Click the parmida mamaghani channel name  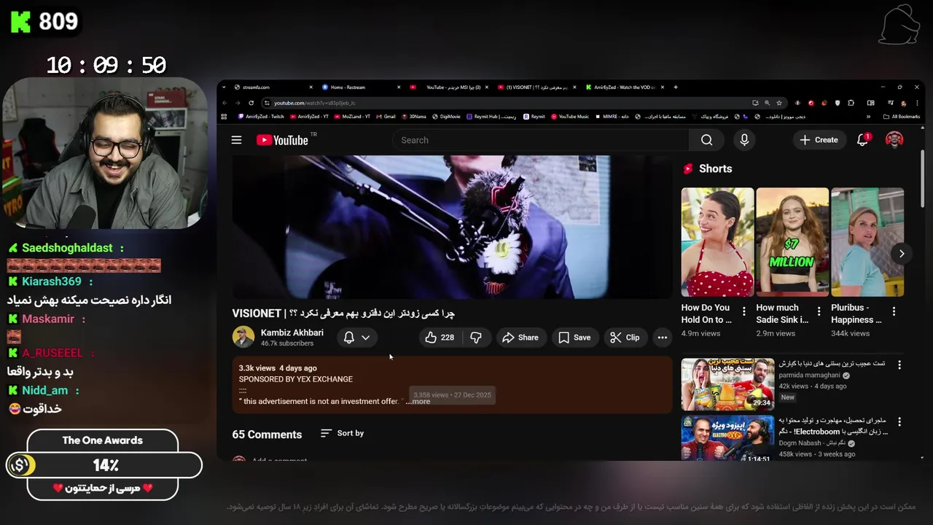(809, 376)
